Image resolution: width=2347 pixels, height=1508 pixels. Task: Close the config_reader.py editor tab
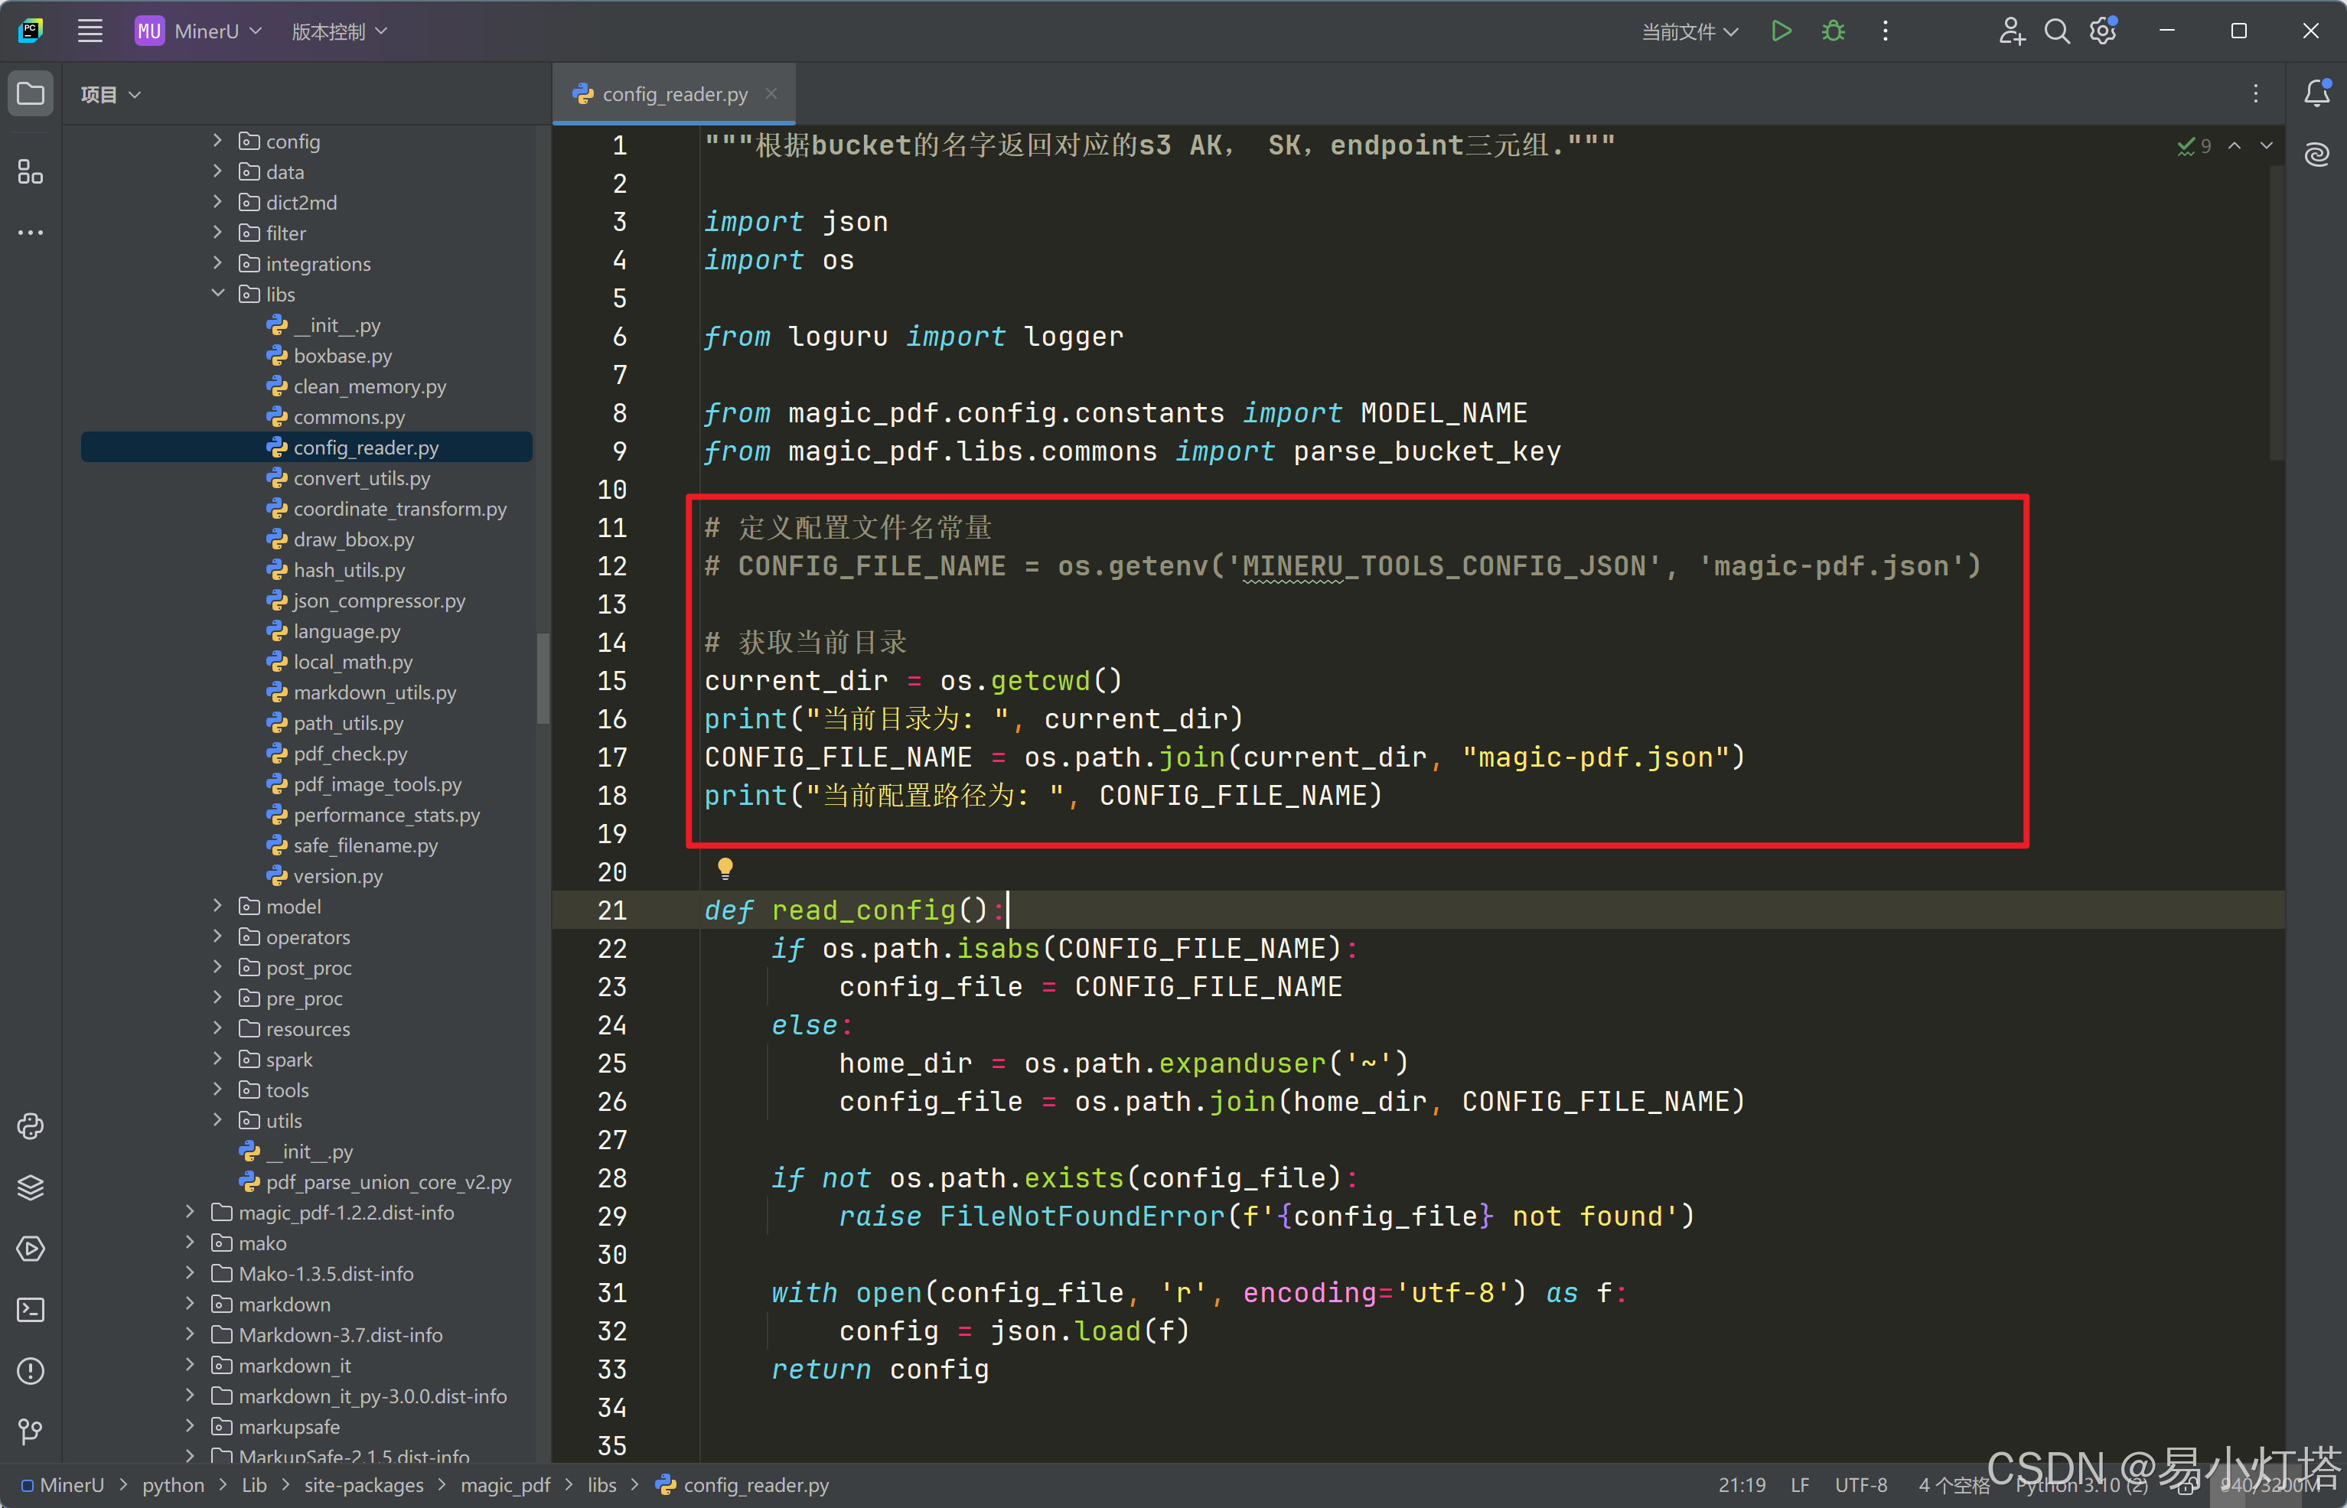pyautogui.click(x=771, y=94)
